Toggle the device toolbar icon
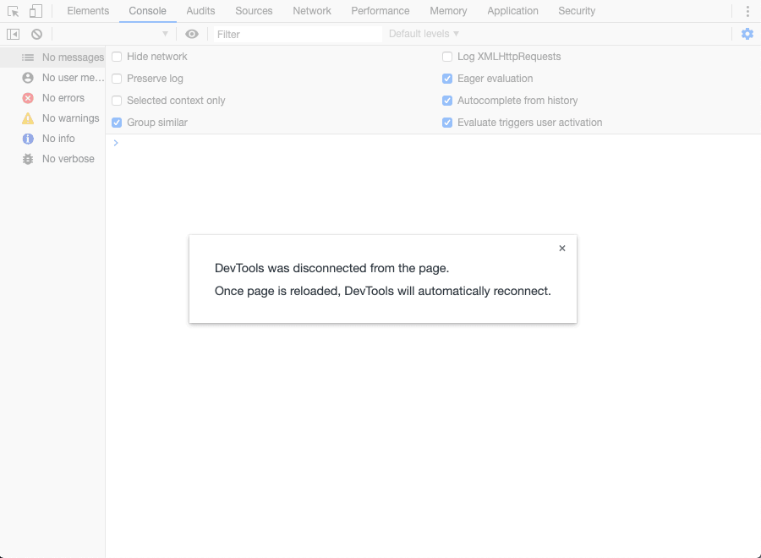 36,11
